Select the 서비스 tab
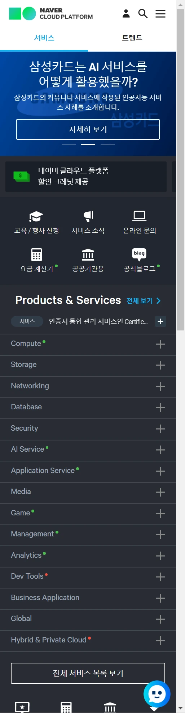The height and width of the screenshot is (713, 185). [x=44, y=38]
